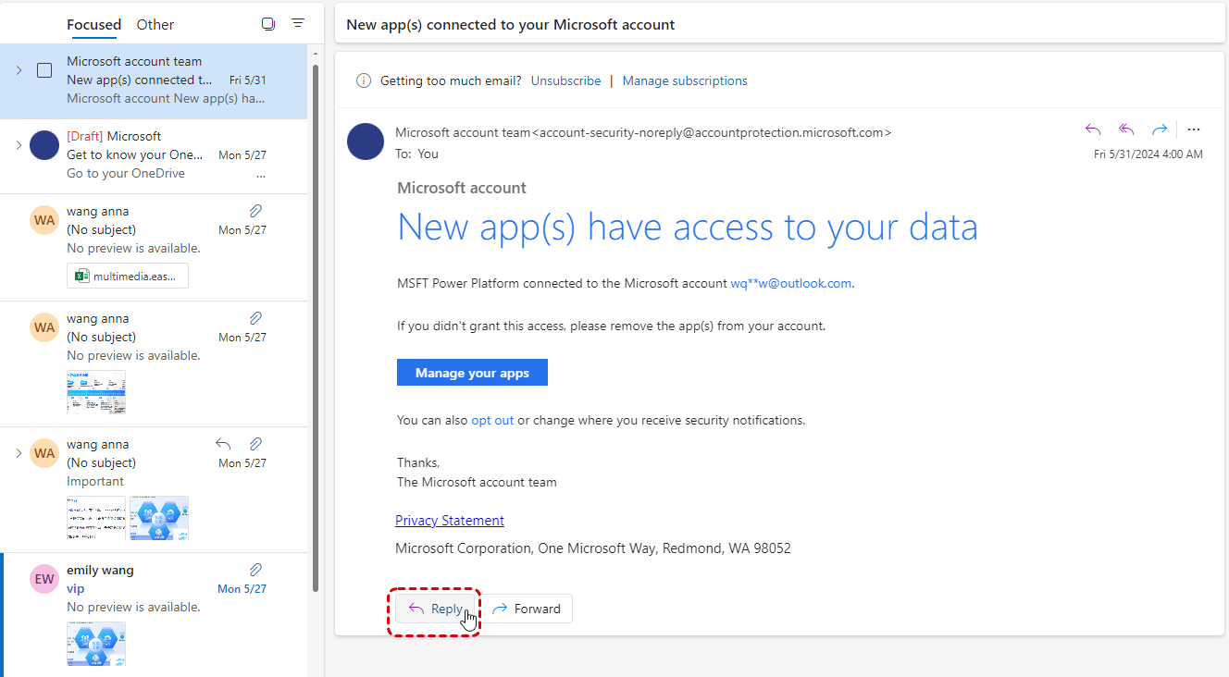Viewport: 1229px width, 677px height.
Task: Expand the Microsoft account team conversation
Action: point(19,70)
